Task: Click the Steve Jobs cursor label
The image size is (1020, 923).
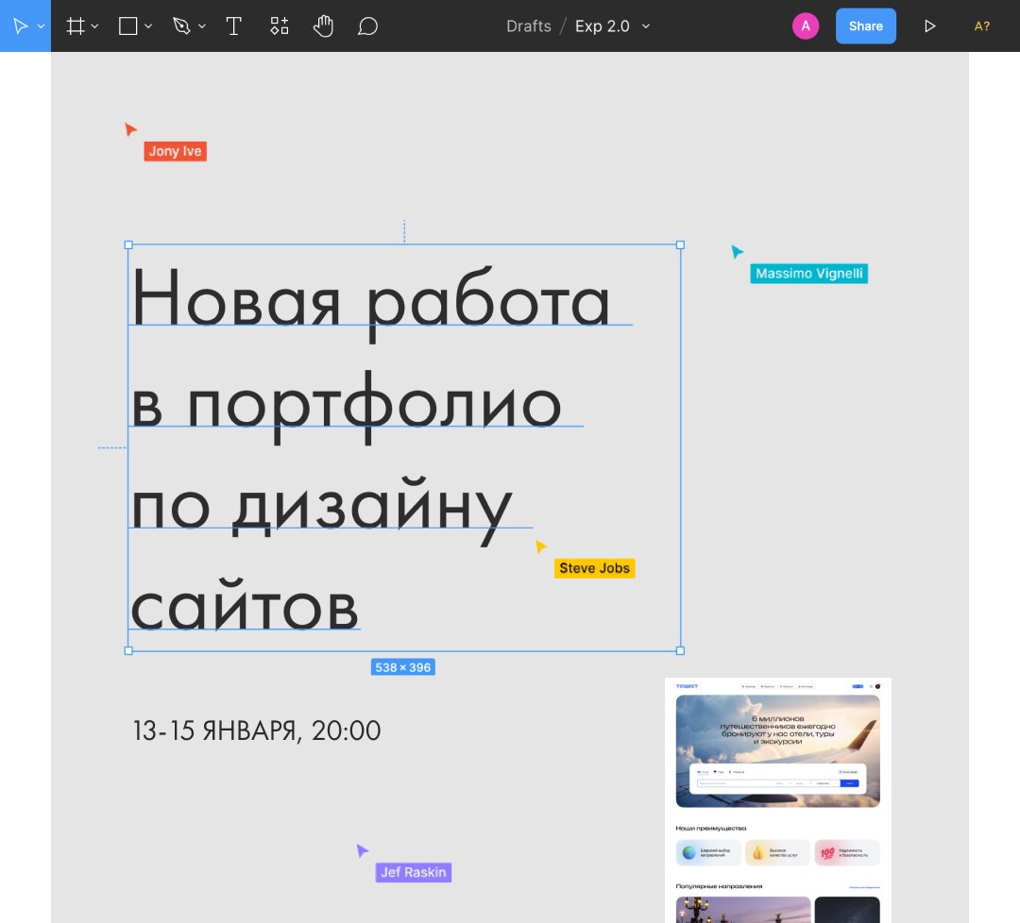Action: click(595, 568)
